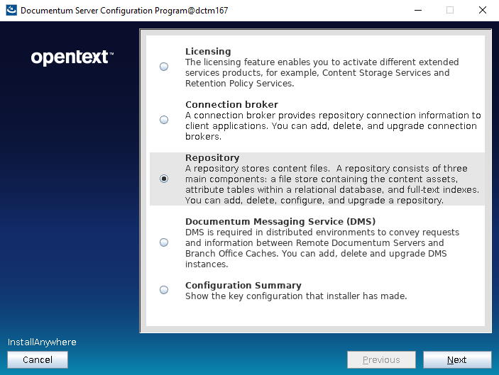Screen dimensions: 499x375
Task: Choose the Documentum Messaging Service radio option
Action: pyautogui.click(x=164, y=242)
